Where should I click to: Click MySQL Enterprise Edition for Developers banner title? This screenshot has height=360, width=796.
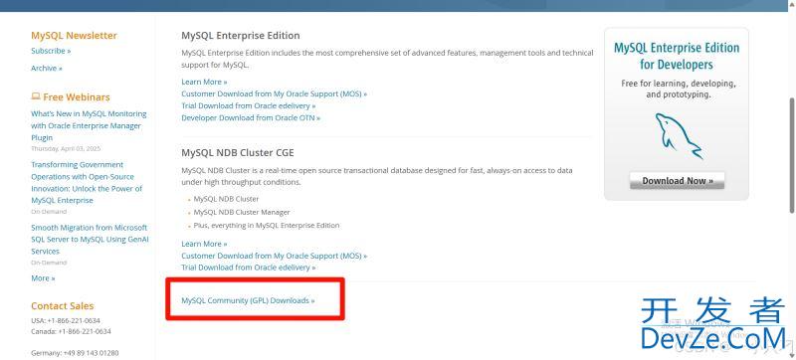[677, 57]
